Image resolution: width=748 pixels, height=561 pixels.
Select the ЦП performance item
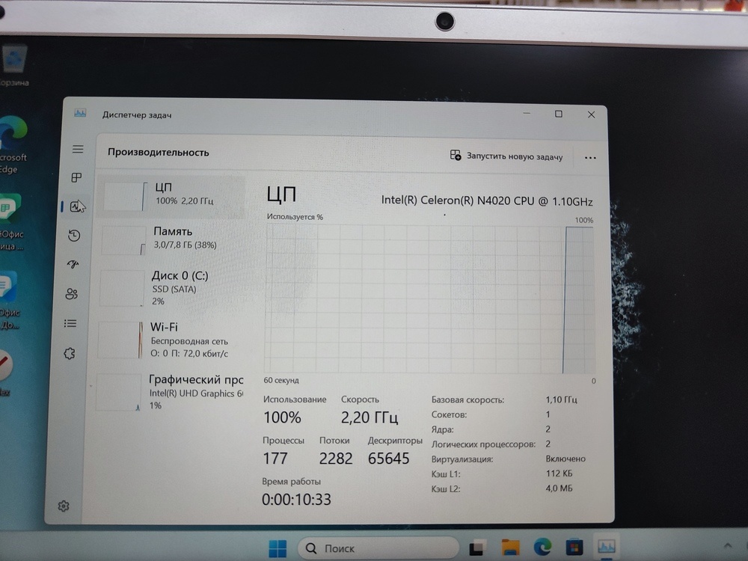coord(172,194)
